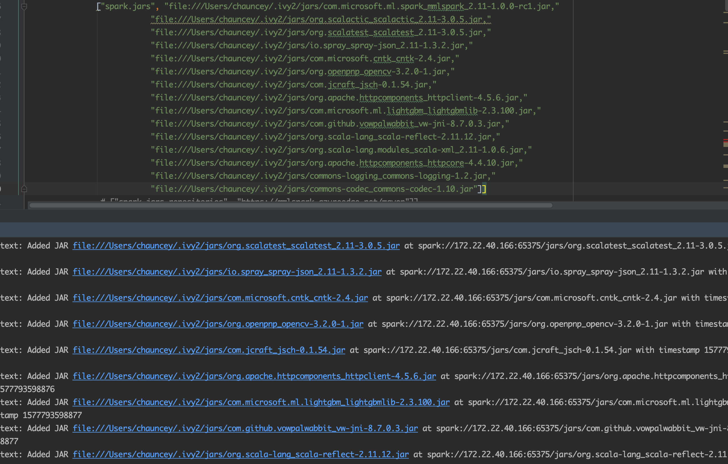Open the org.openpnp_opencv-3.2.0-1.jar console link
Viewport: 728px width, 464px height.
(218, 324)
